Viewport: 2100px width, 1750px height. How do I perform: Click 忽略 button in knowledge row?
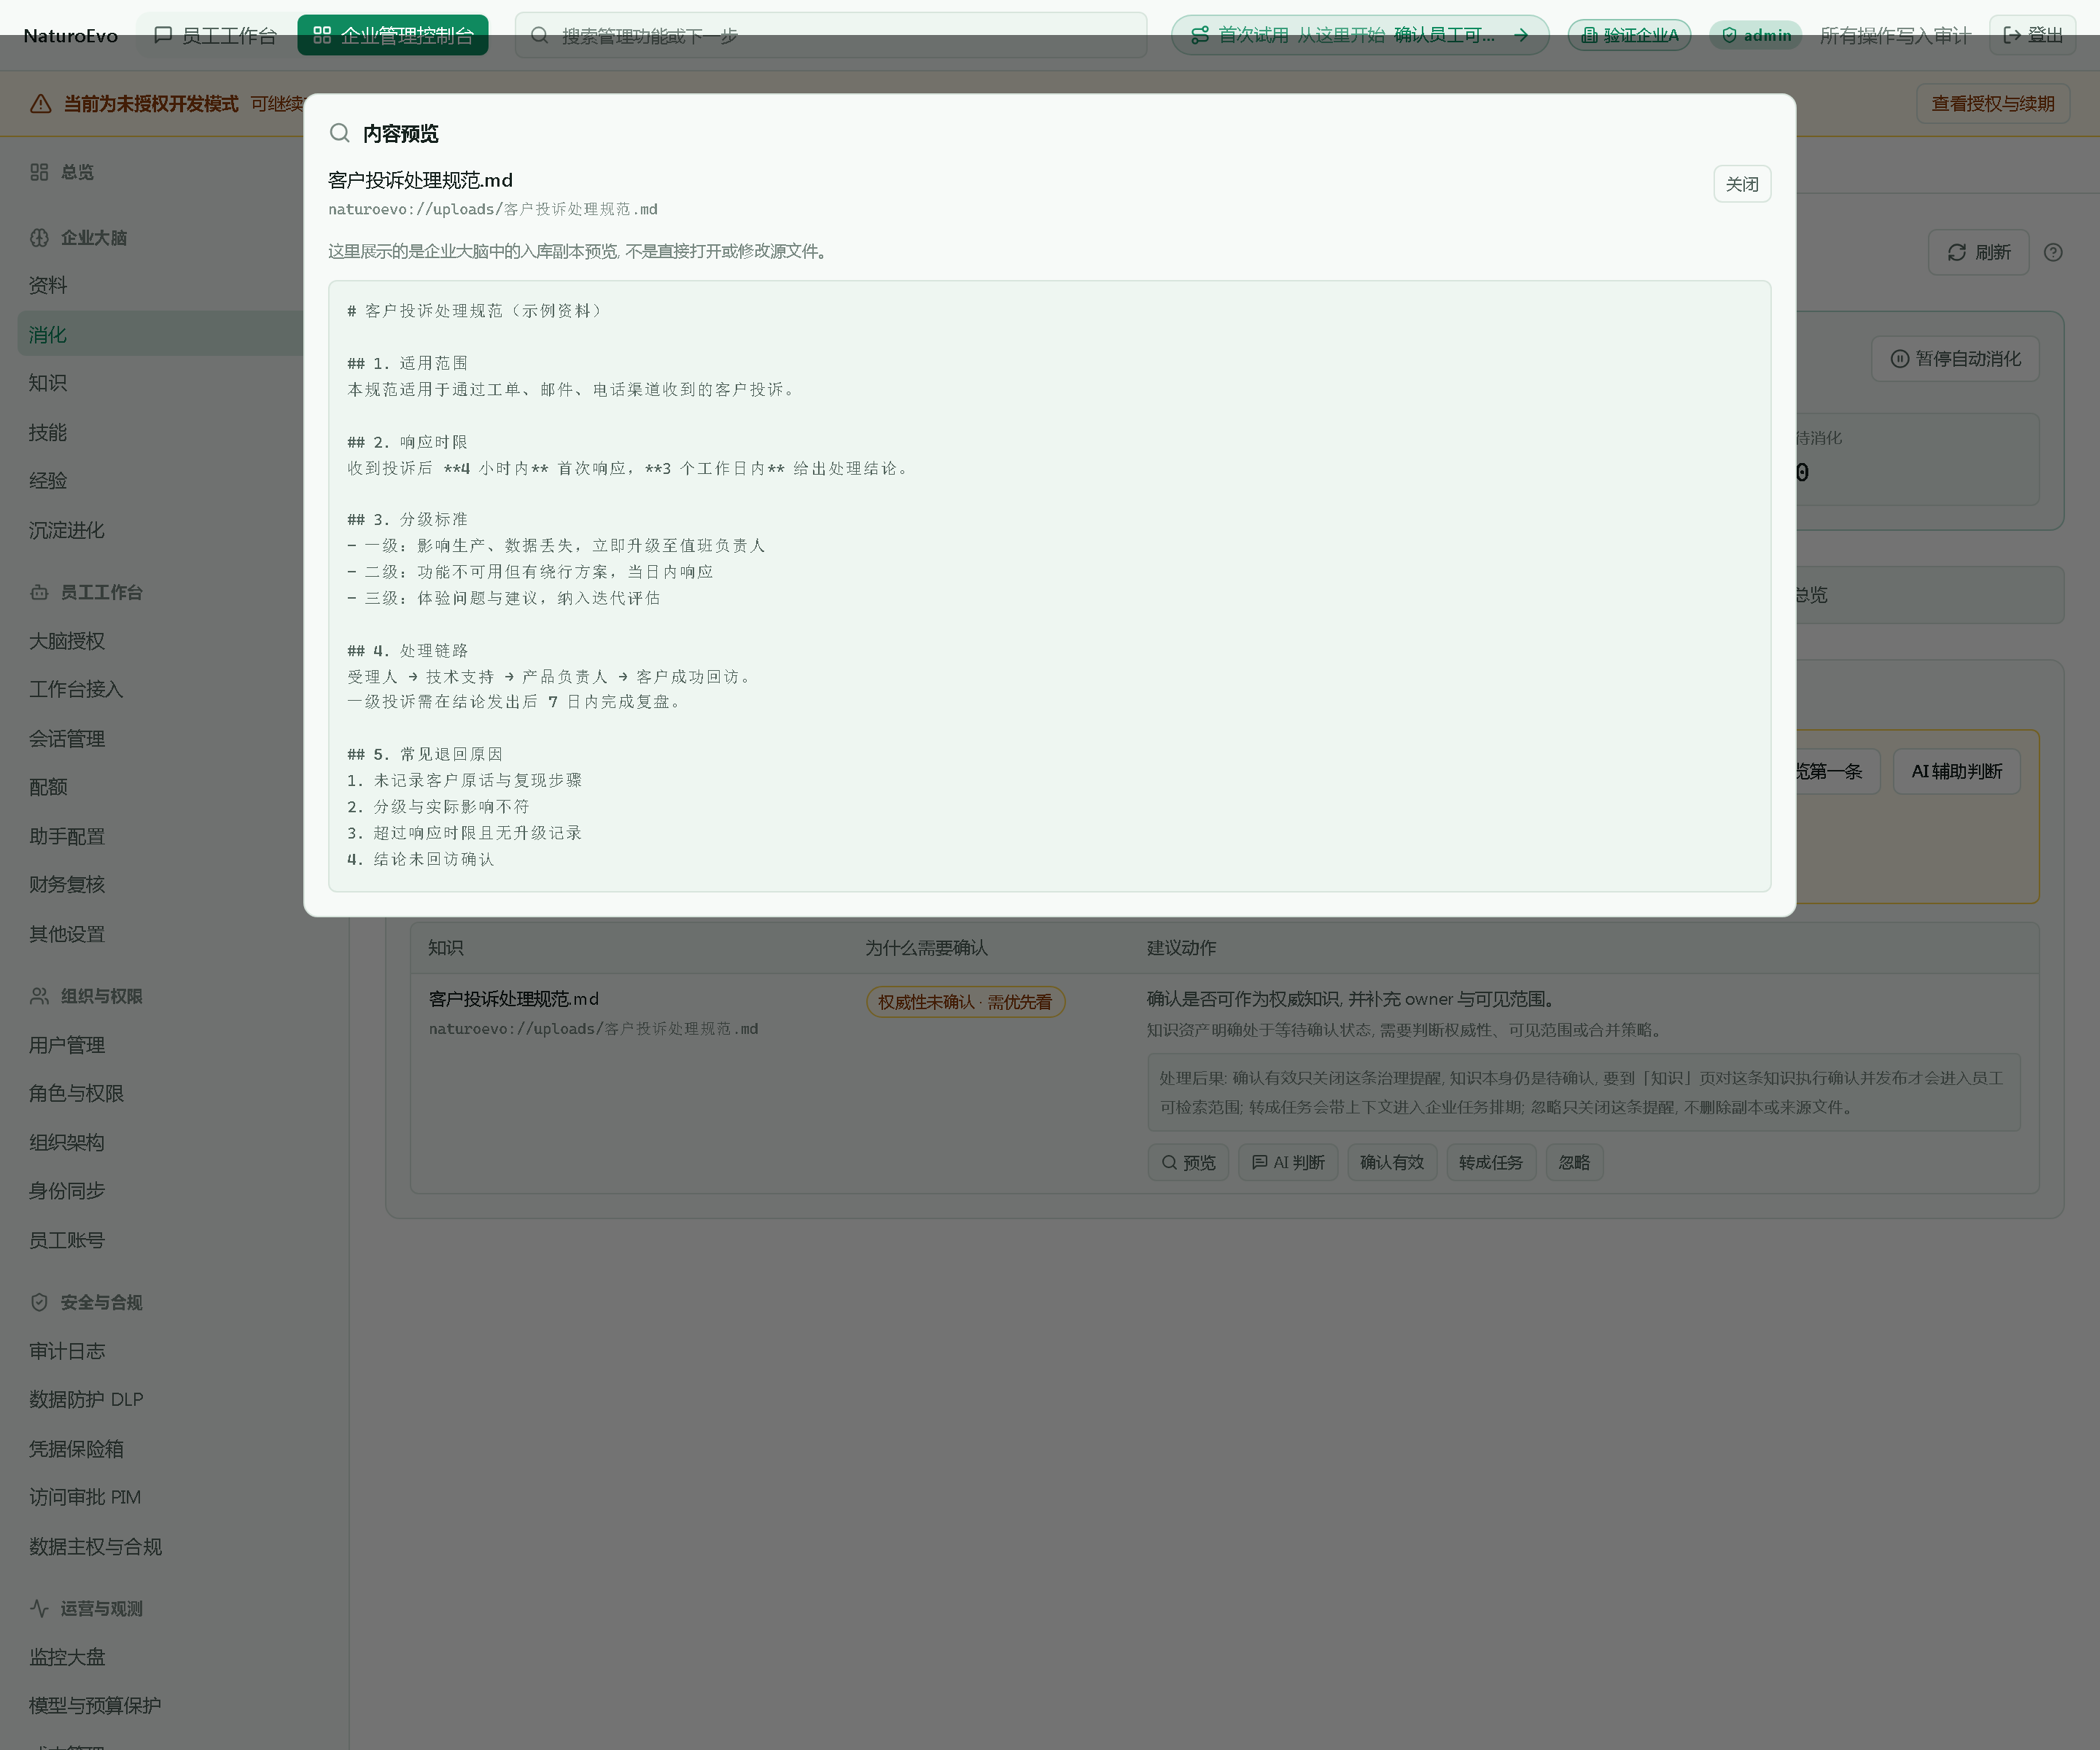coord(1574,1162)
